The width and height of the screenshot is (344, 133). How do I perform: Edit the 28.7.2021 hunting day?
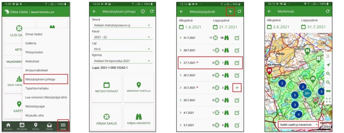(237, 50)
